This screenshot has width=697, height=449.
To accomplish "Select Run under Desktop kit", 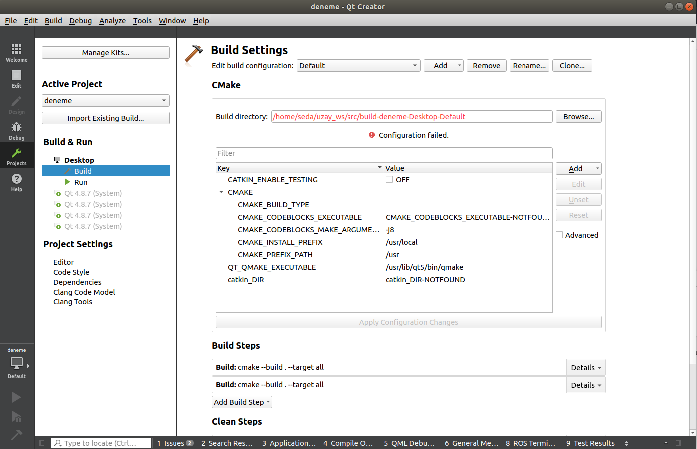I will [81, 182].
